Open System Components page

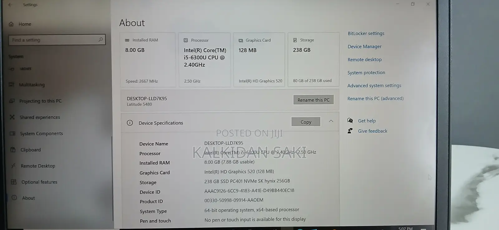click(41, 134)
